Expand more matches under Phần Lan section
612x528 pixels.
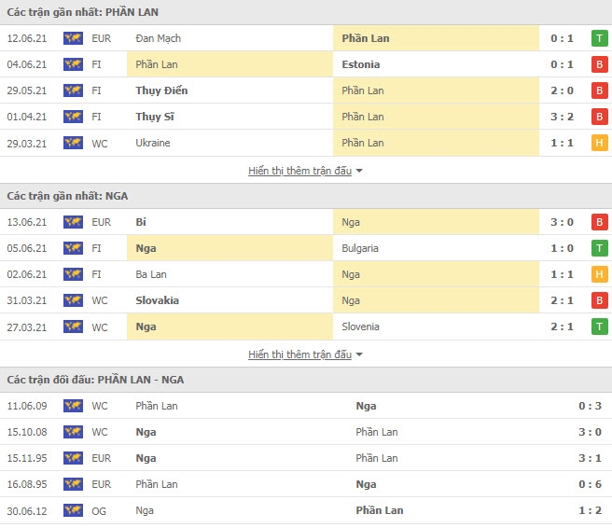(x=299, y=171)
